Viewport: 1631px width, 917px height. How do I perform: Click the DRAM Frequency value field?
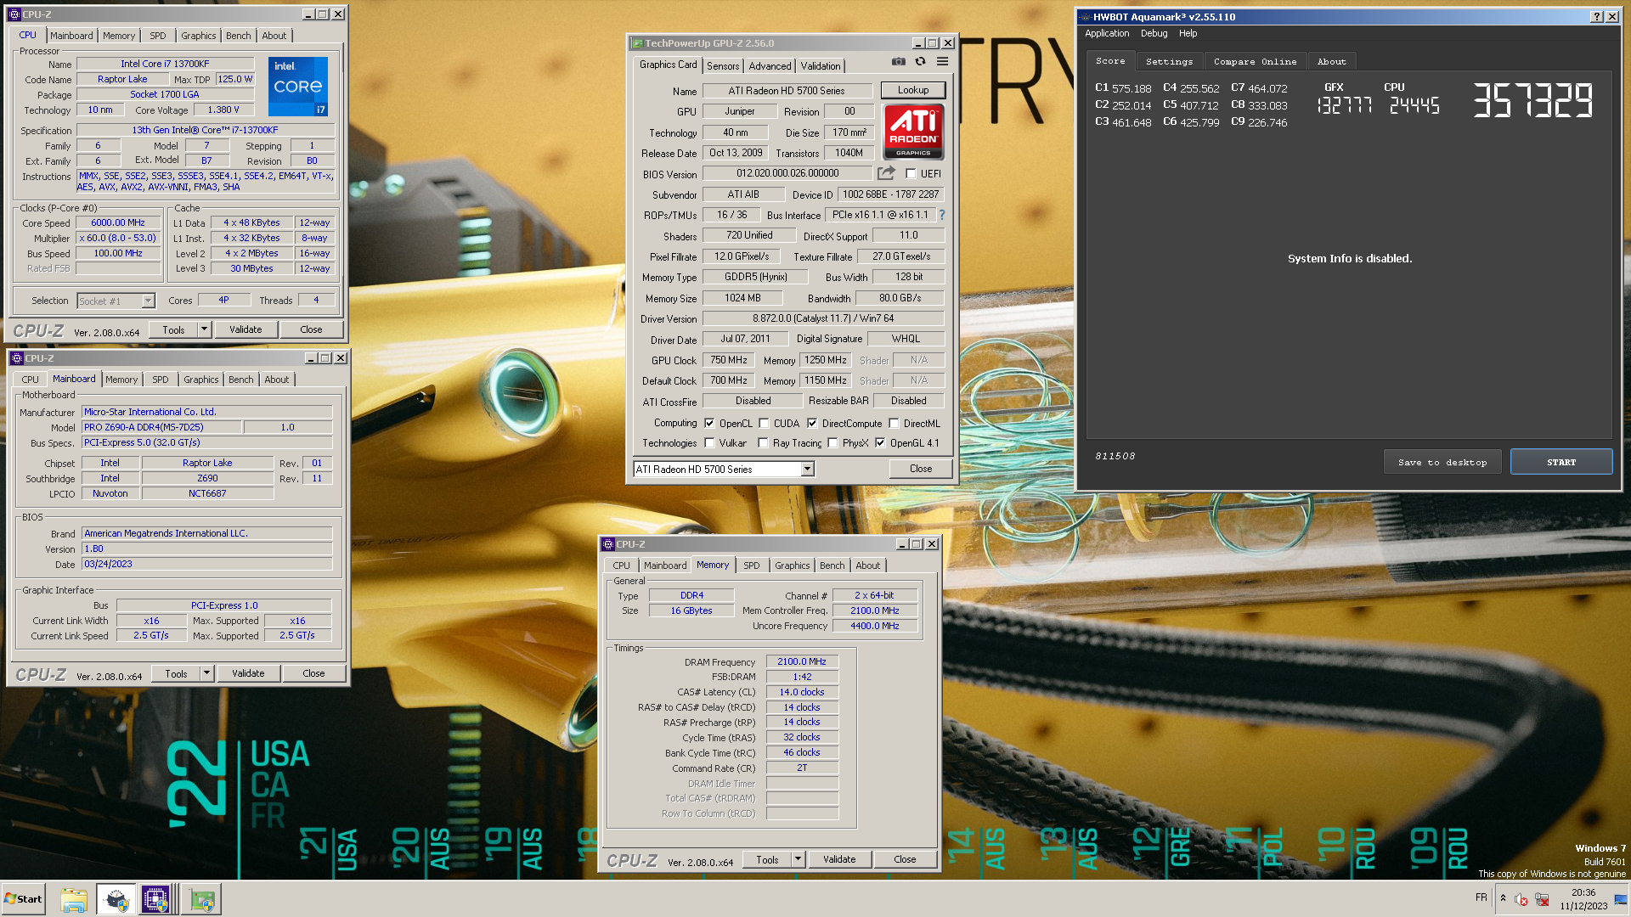801,661
